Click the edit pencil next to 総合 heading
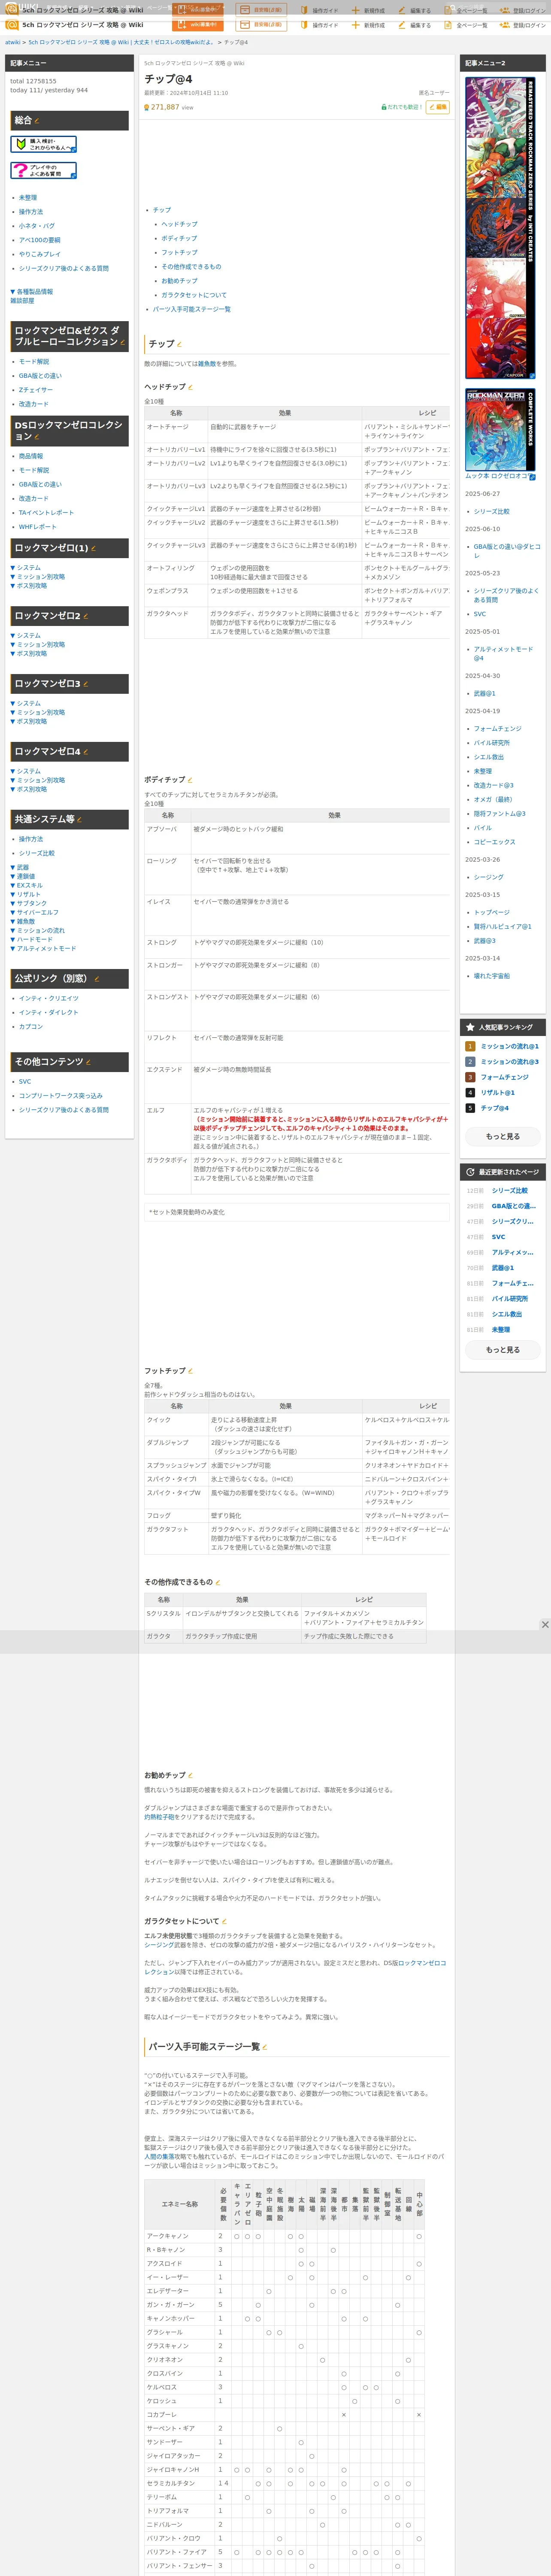The width and height of the screenshot is (551, 2576). tap(37, 121)
